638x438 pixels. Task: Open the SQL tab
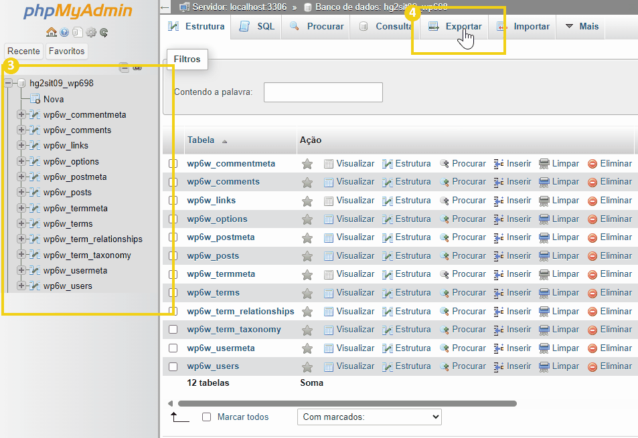257,26
